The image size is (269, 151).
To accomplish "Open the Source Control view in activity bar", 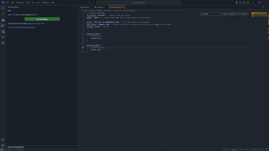I will (x=3, y=20).
